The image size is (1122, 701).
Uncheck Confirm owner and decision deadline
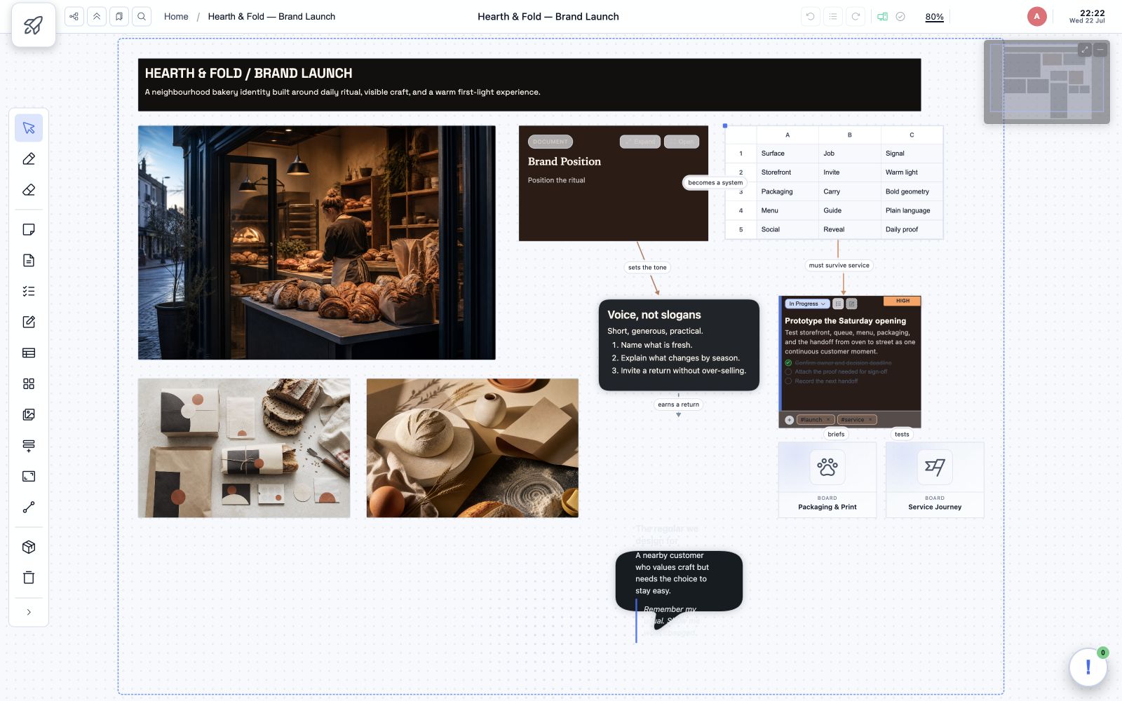(788, 363)
